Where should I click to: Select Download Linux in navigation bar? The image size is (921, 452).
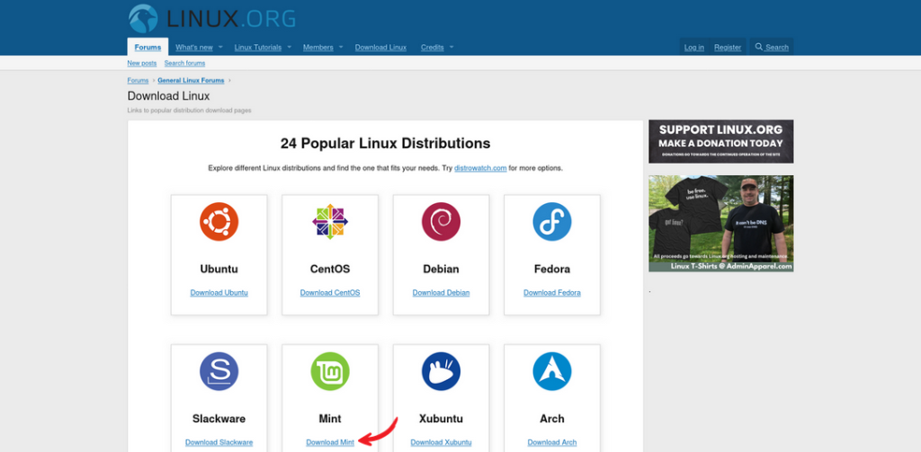point(380,48)
